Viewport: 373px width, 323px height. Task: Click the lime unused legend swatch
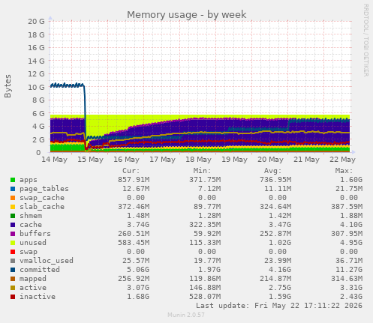pos(13,243)
